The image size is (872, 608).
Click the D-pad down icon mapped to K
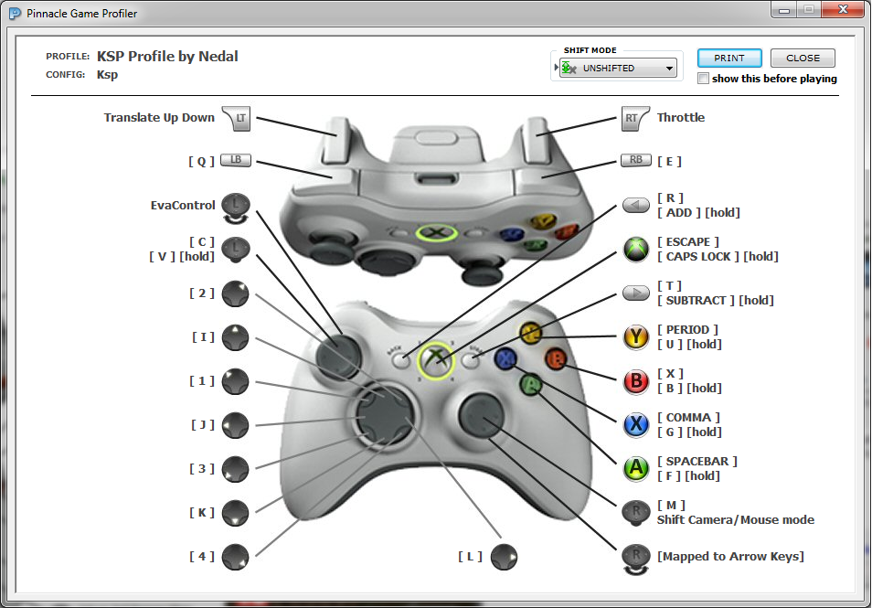click(236, 513)
